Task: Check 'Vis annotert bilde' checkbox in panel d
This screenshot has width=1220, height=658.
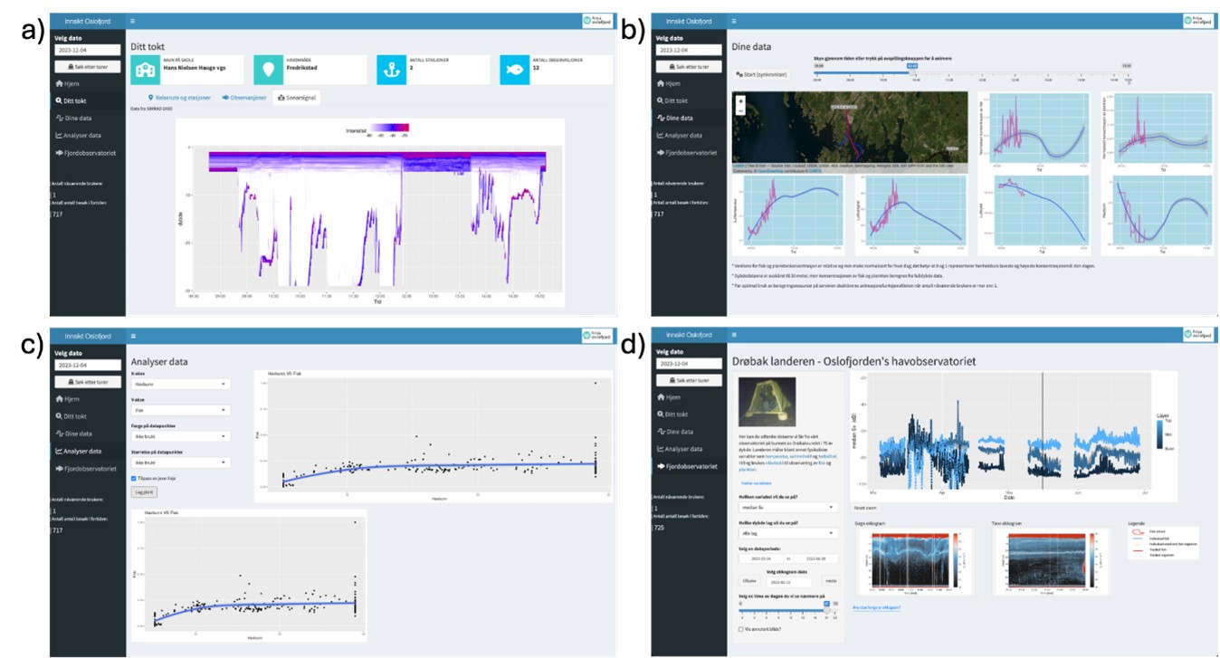Action: coord(741,629)
